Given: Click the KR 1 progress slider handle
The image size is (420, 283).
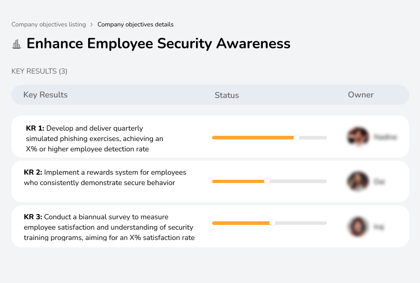Looking at the screenshot, I should (x=297, y=137).
